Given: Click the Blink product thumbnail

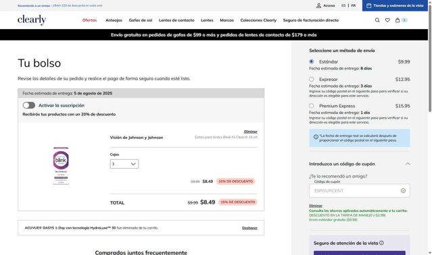Looking at the screenshot, I should [61, 166].
